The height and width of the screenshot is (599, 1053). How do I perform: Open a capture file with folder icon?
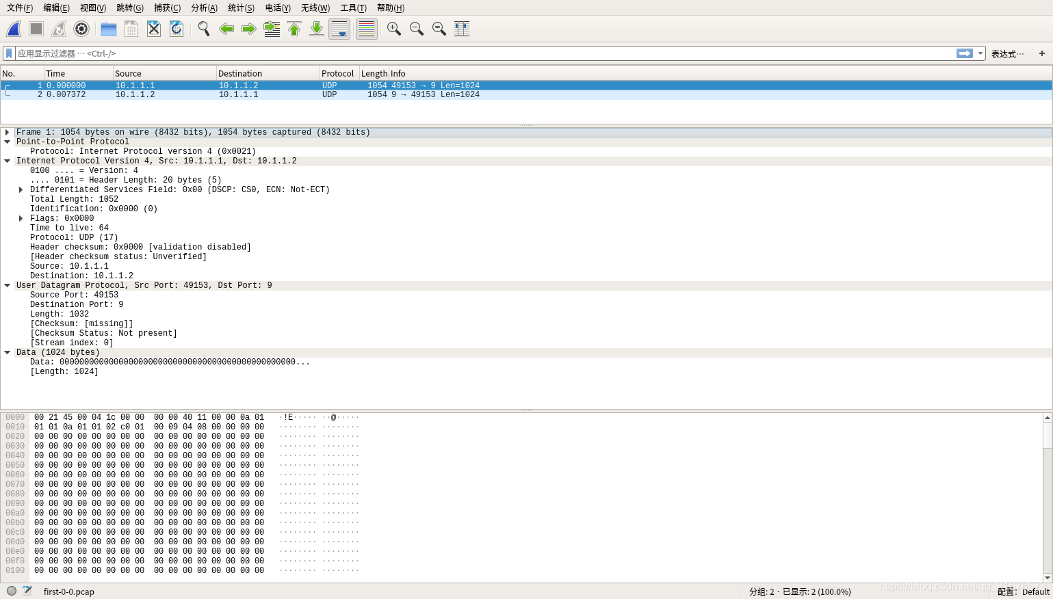click(108, 29)
